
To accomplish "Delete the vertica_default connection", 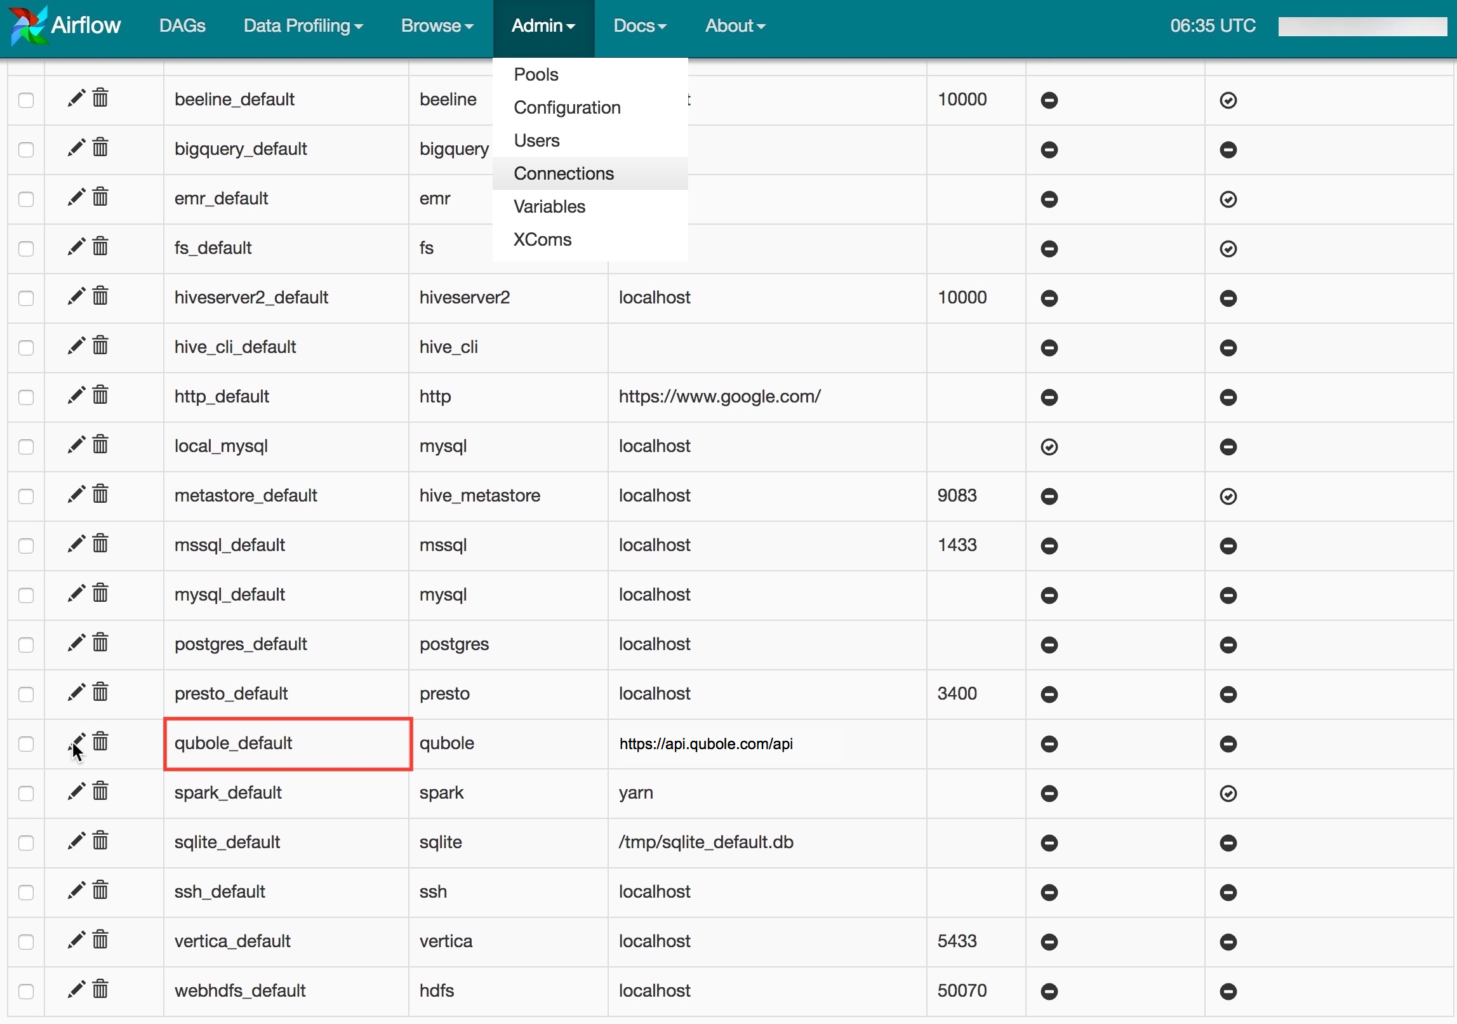I will point(100,940).
